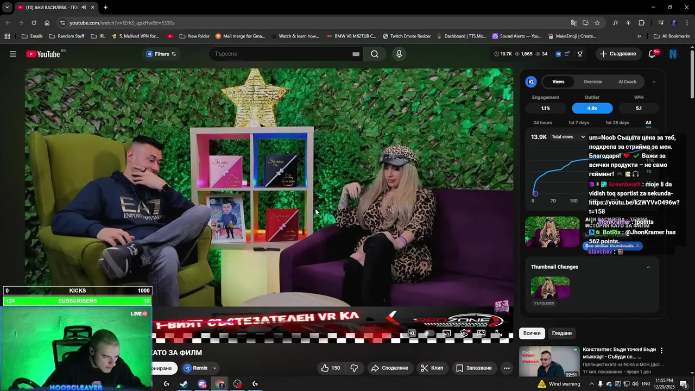Open options for the Константин video
This screenshot has width=695, height=391.
pyautogui.click(x=661, y=350)
